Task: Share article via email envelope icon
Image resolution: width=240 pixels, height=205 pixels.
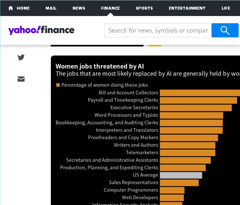Action: [21, 79]
